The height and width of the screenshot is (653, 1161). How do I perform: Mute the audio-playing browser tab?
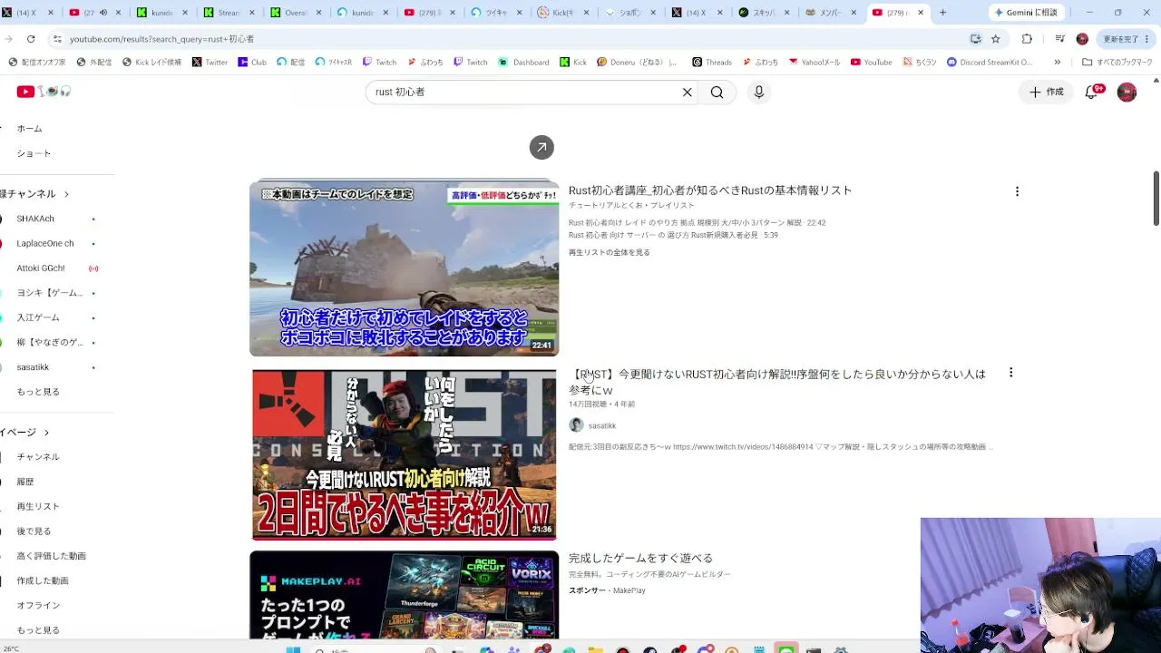tap(102, 13)
